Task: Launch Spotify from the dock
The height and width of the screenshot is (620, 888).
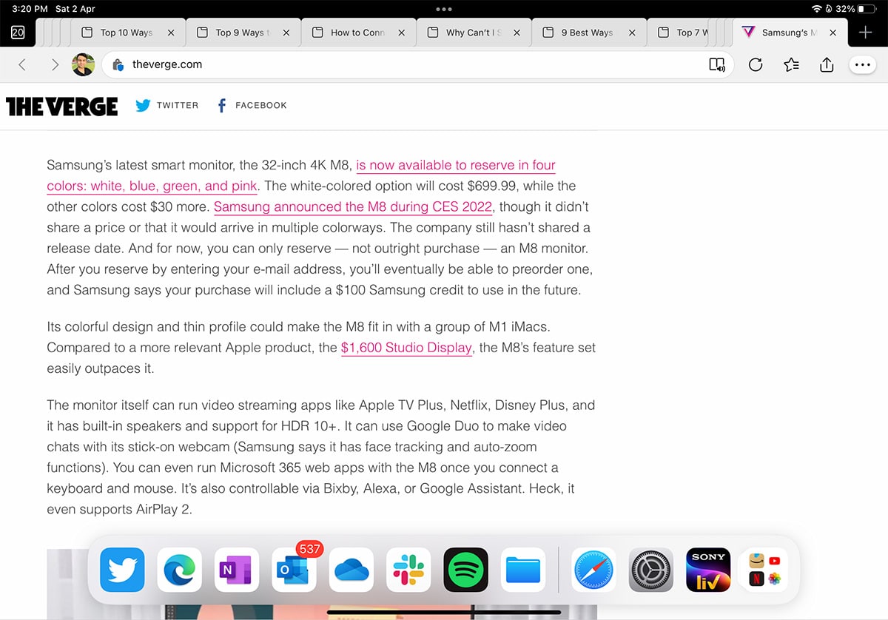Action: [466, 570]
